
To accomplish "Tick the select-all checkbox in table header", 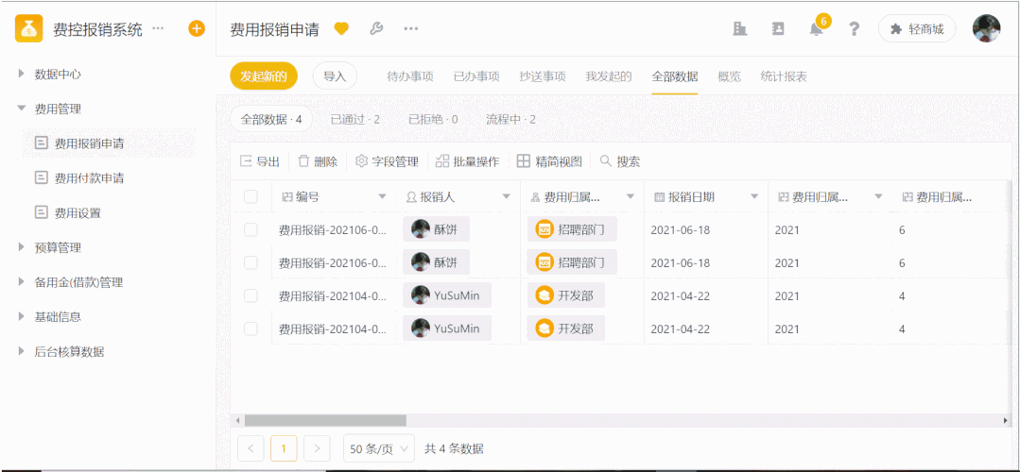I will (251, 196).
